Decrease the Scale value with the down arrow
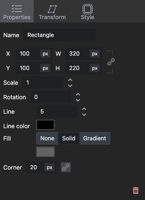Image resolution: width=145 pixels, height=200 pixels. point(70,86)
